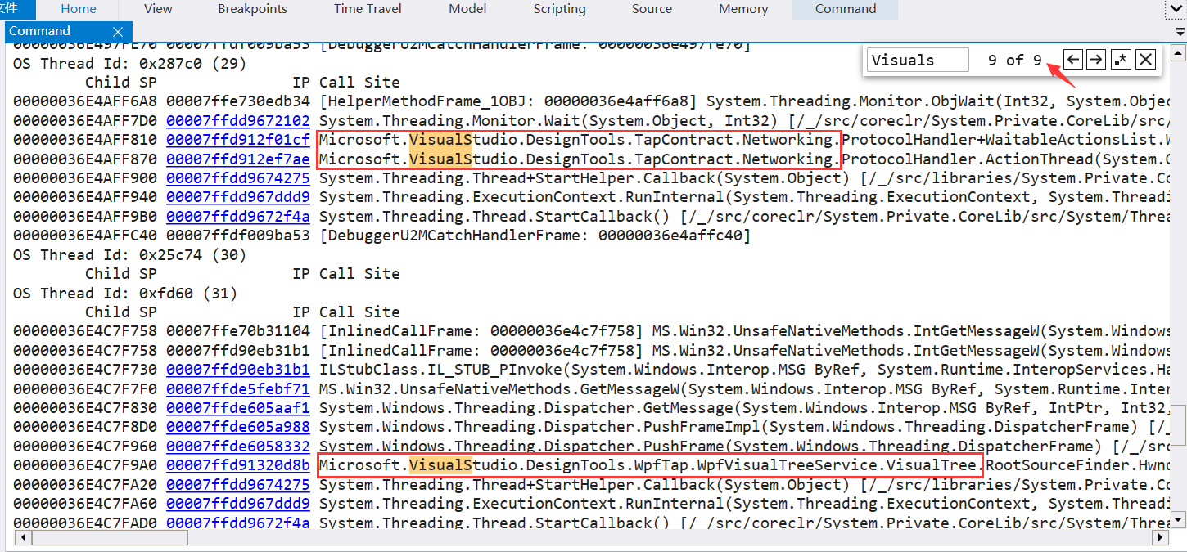1187x552 pixels.
Task: Close the Command window tab
Action: coord(118,32)
